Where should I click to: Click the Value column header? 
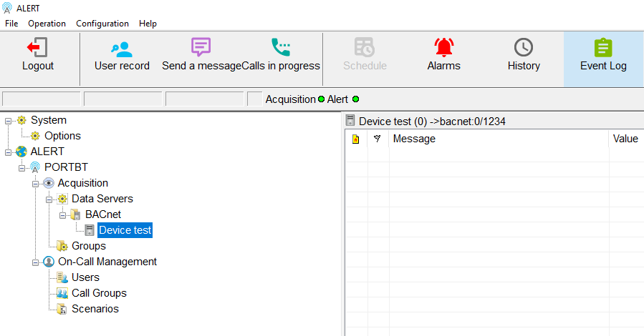(625, 139)
